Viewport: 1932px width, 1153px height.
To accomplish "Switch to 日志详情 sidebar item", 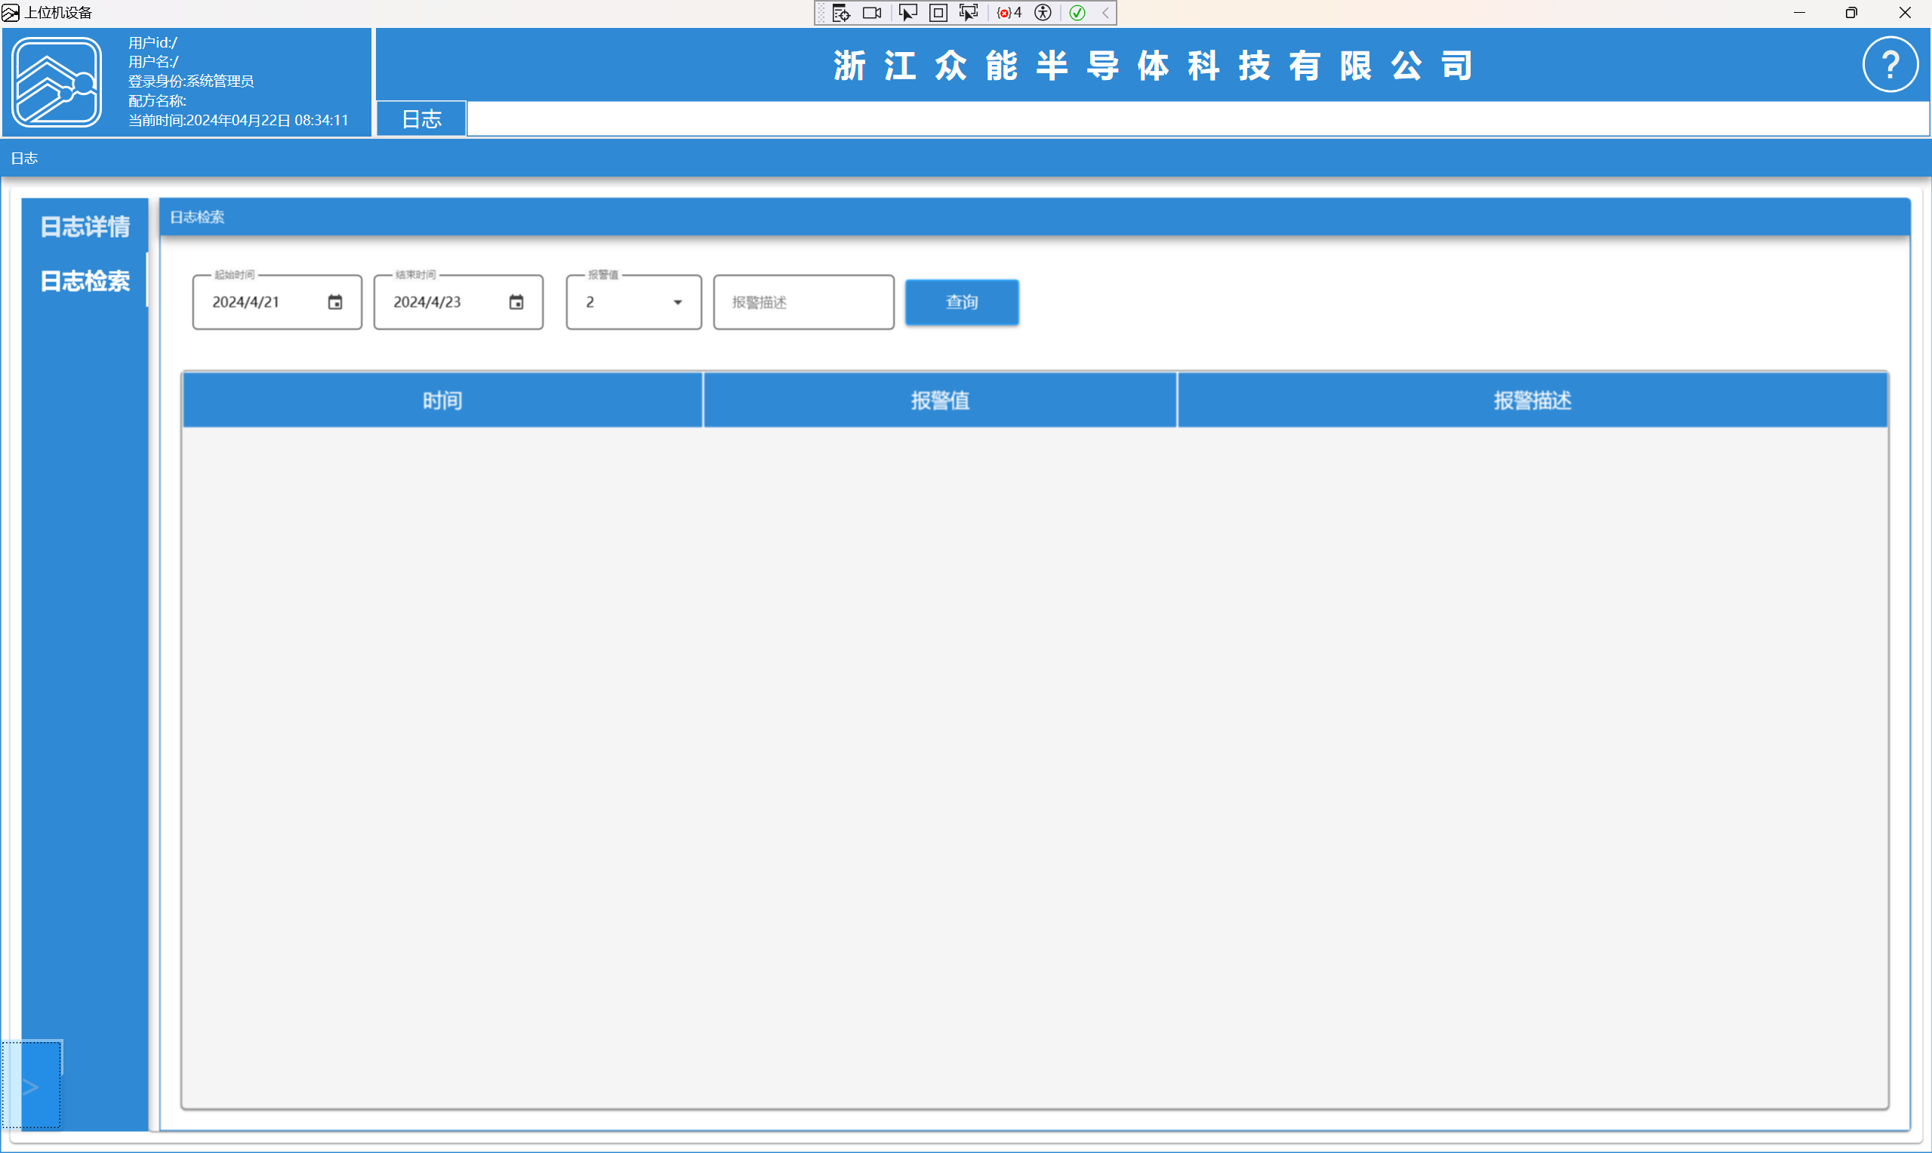I will coord(85,227).
